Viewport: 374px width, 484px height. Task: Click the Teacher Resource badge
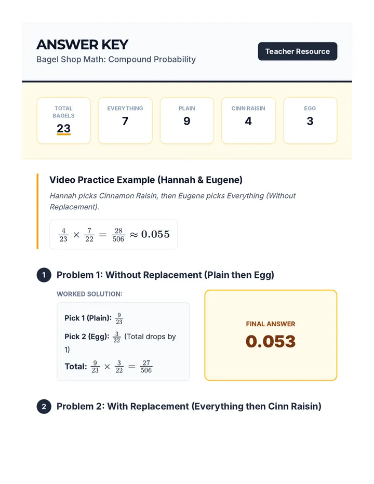(x=298, y=51)
